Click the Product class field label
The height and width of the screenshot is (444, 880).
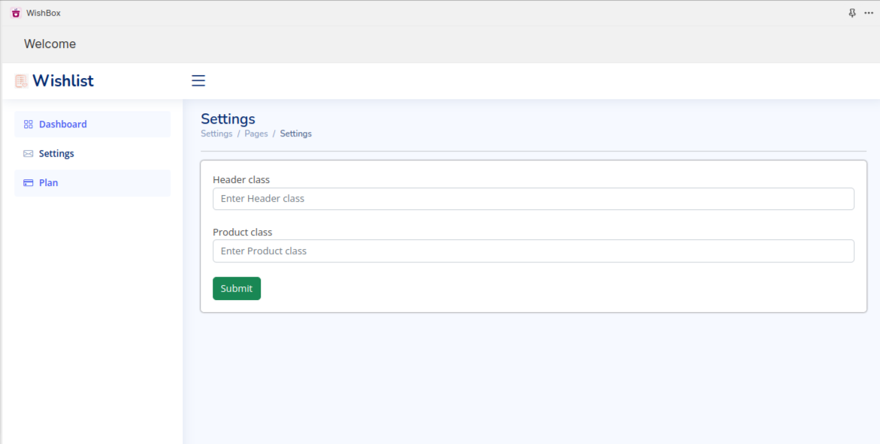tap(243, 232)
